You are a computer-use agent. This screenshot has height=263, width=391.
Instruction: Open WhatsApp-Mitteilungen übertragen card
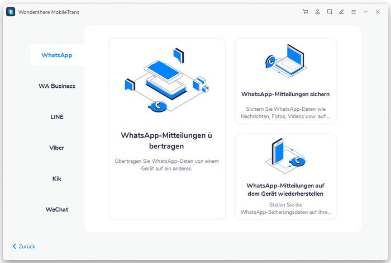pos(167,129)
